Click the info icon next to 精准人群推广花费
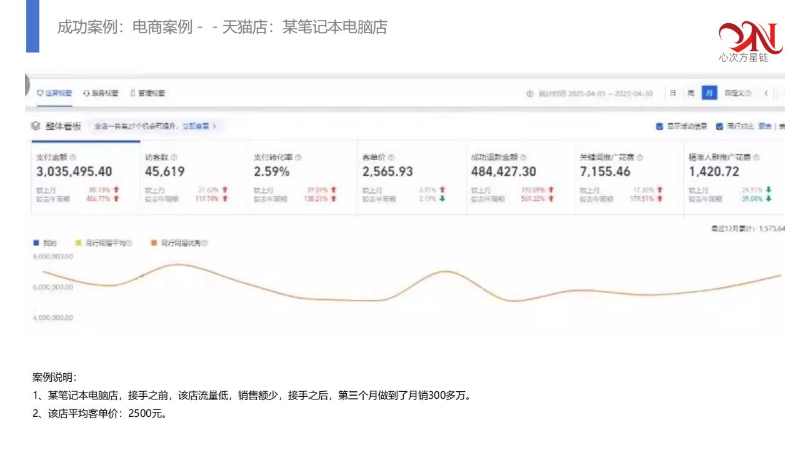Viewport: 800px width, 450px height. pyautogui.click(x=756, y=157)
